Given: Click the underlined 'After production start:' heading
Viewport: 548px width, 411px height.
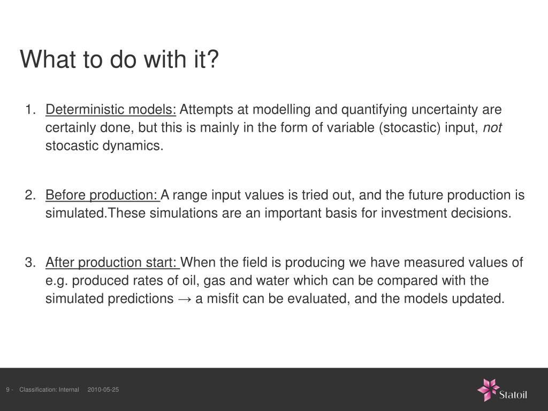Looking at the screenshot, I should tap(112, 262).
